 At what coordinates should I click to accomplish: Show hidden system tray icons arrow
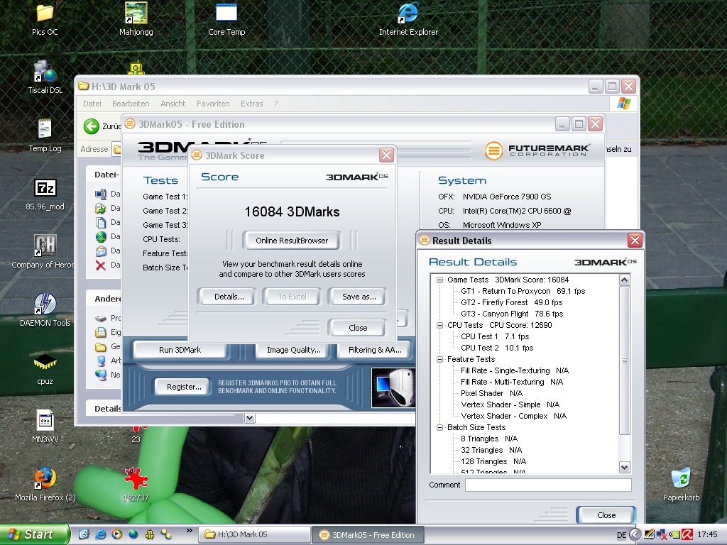pyautogui.click(x=635, y=535)
